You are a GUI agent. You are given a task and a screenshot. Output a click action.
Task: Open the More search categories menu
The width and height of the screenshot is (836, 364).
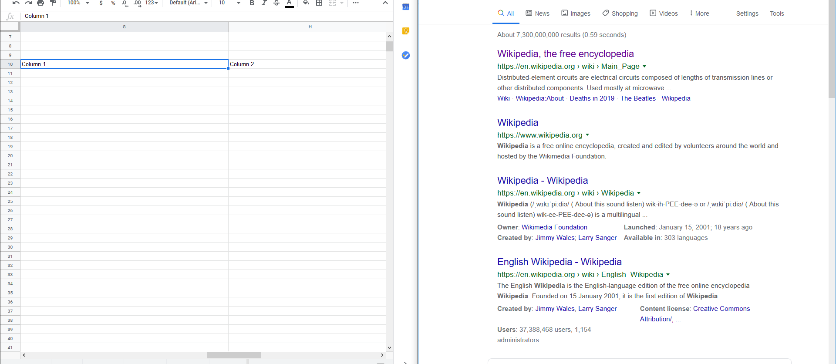(699, 13)
